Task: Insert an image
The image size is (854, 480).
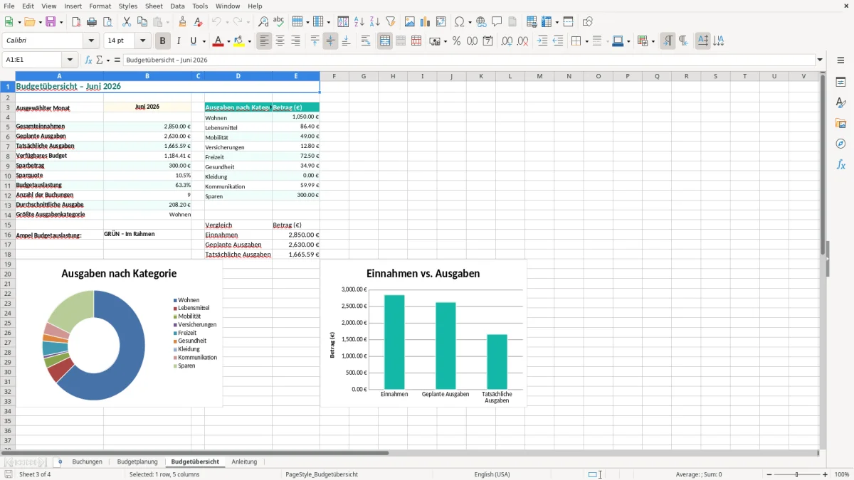Action: pos(410,22)
